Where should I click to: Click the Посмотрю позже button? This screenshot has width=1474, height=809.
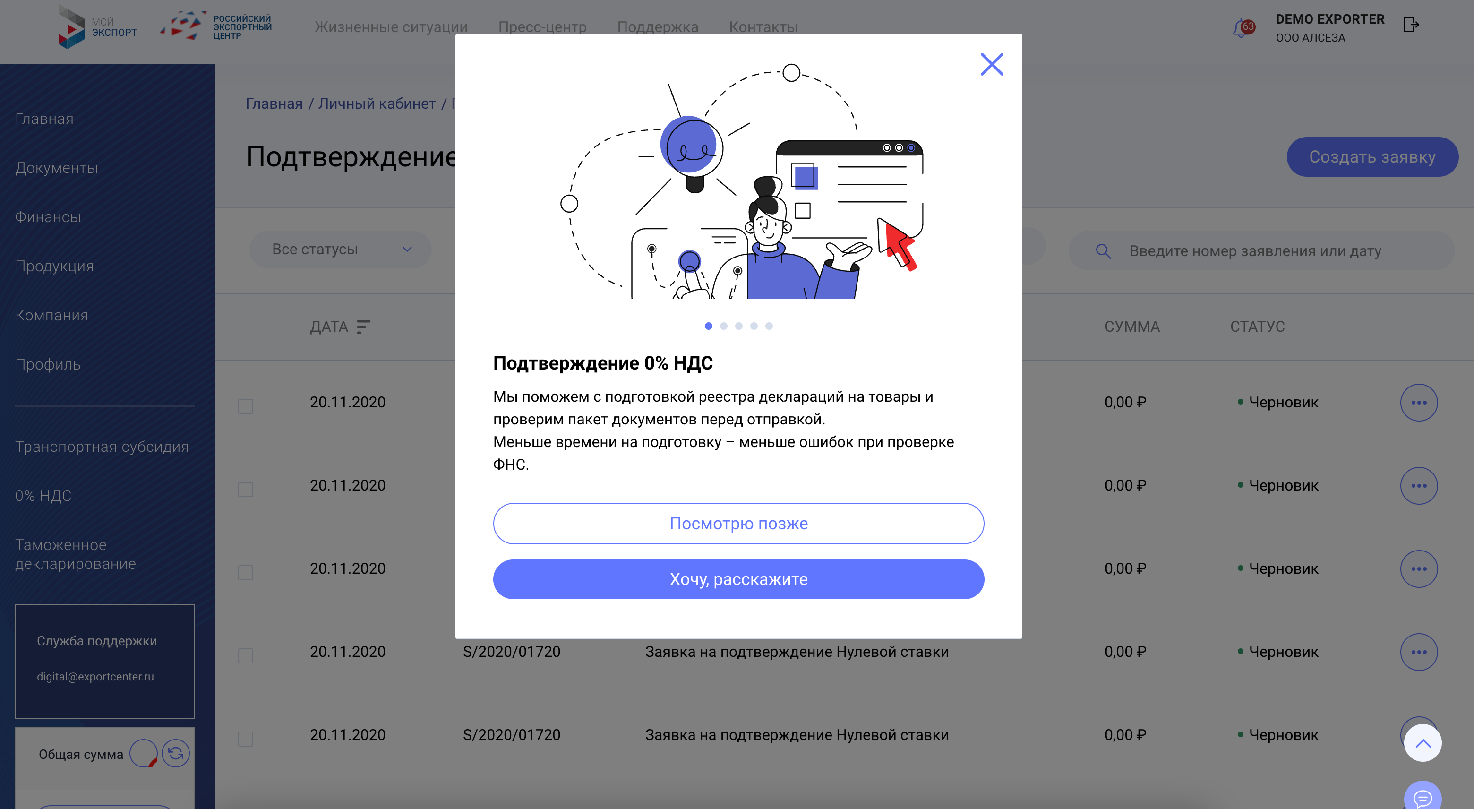tap(738, 523)
